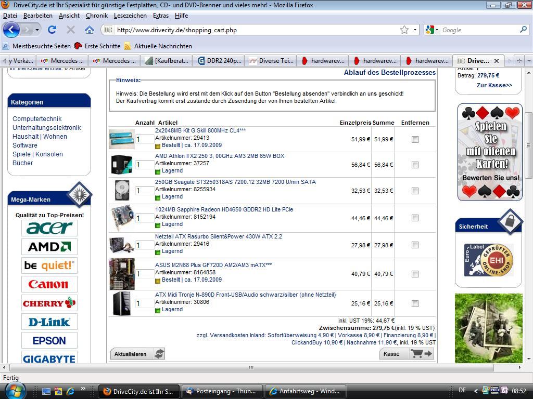533x399 pixels.
Task: Open a new tab with plus button
Action: [519, 61]
